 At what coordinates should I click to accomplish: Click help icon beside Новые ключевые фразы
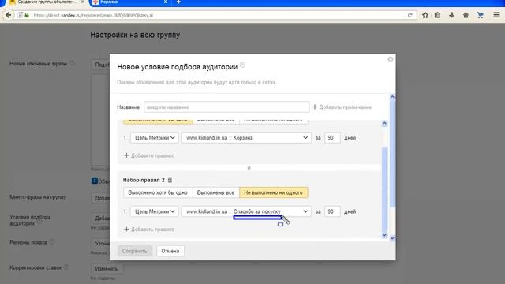pos(72,63)
